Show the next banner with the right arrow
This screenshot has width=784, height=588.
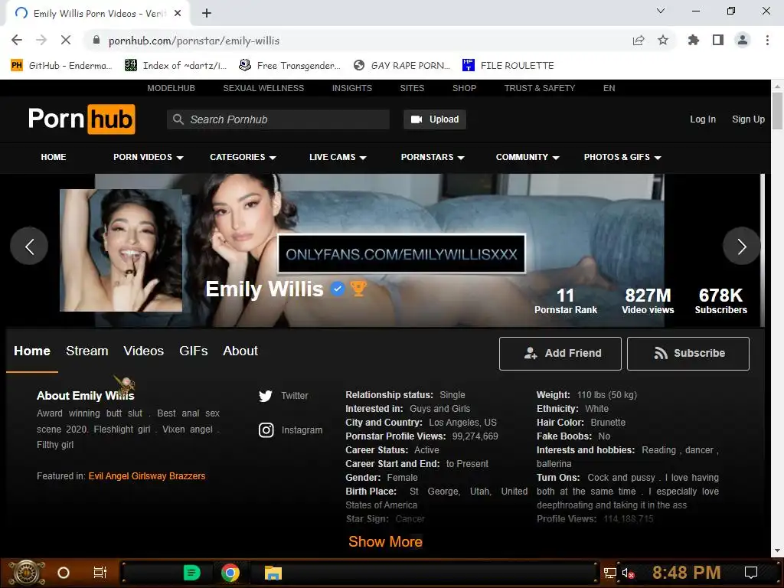(x=741, y=246)
